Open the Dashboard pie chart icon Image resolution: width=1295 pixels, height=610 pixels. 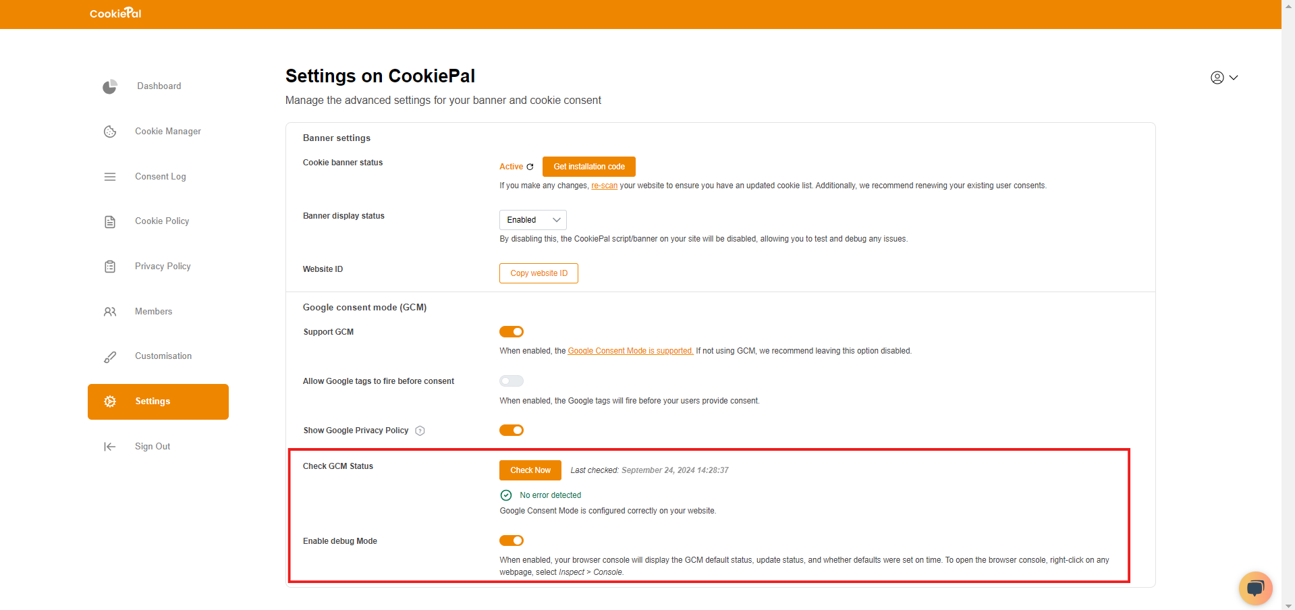point(109,86)
